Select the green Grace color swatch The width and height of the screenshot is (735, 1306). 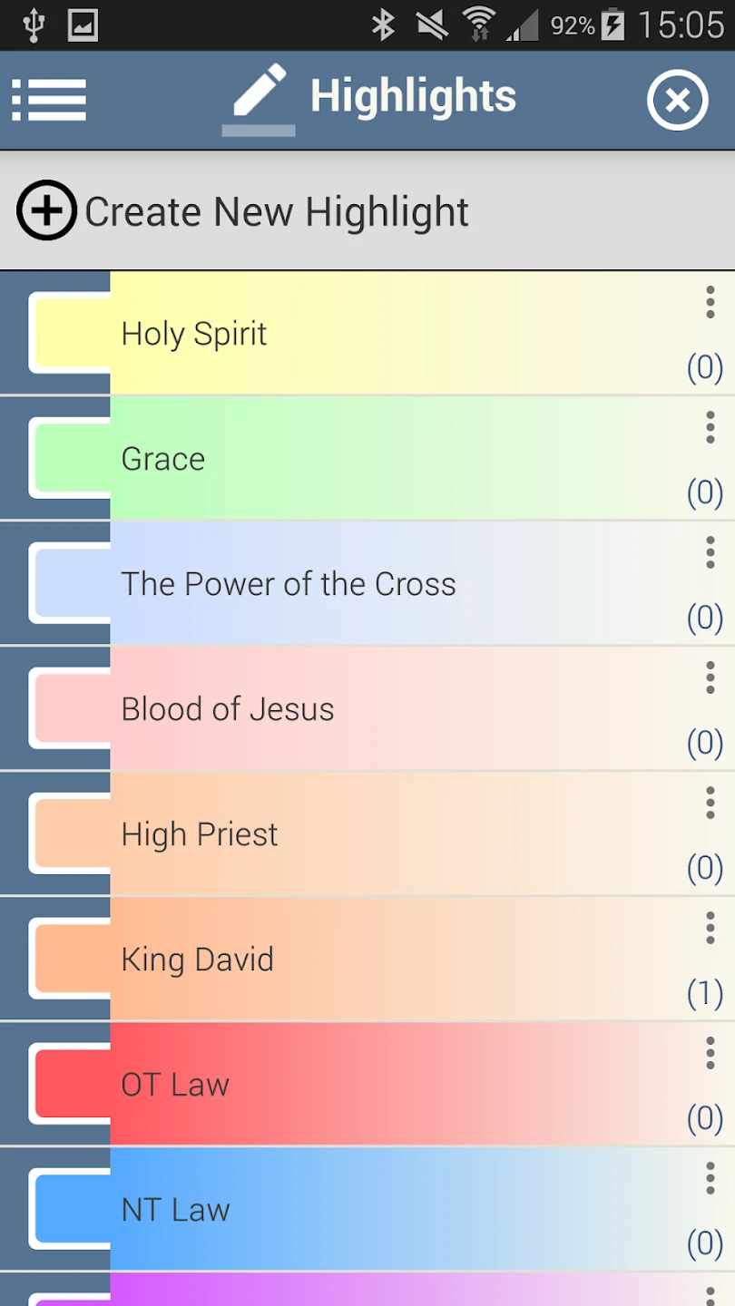click(x=71, y=458)
